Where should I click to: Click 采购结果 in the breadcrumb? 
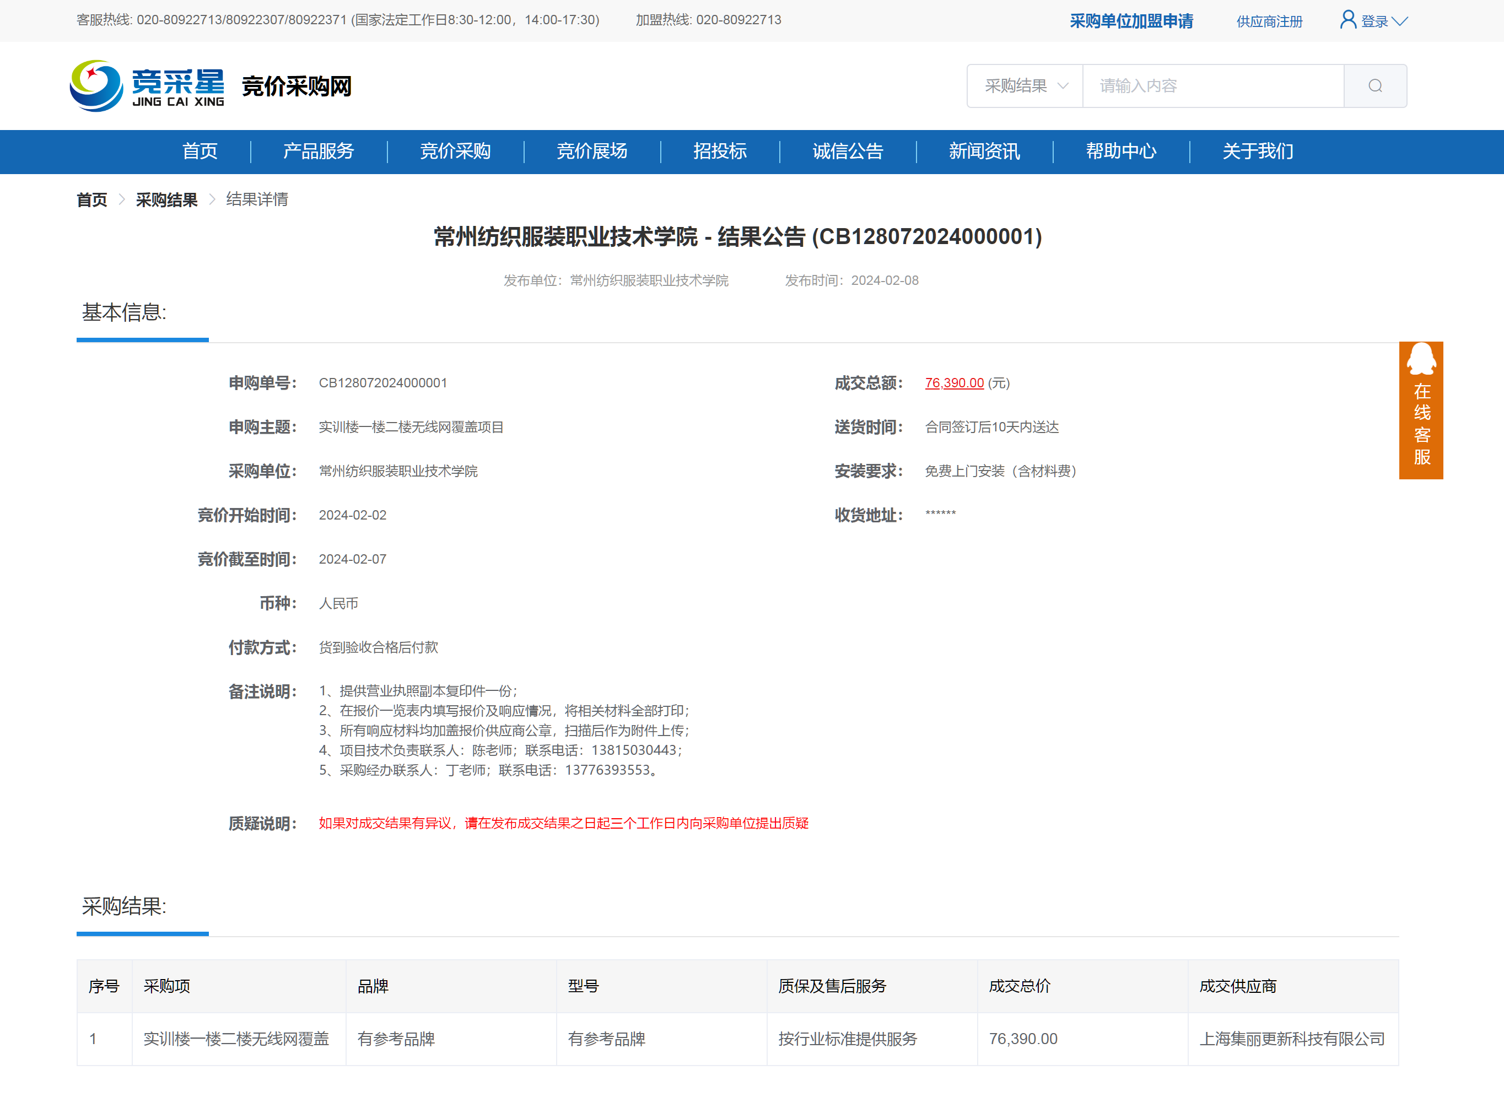click(166, 200)
